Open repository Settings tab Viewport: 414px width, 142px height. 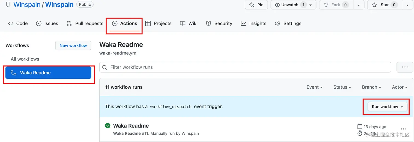288,23
